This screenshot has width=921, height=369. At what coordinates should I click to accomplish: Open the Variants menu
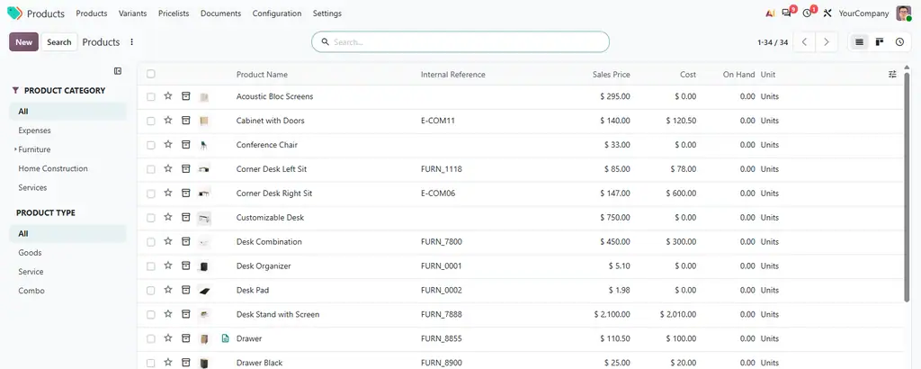(x=133, y=13)
